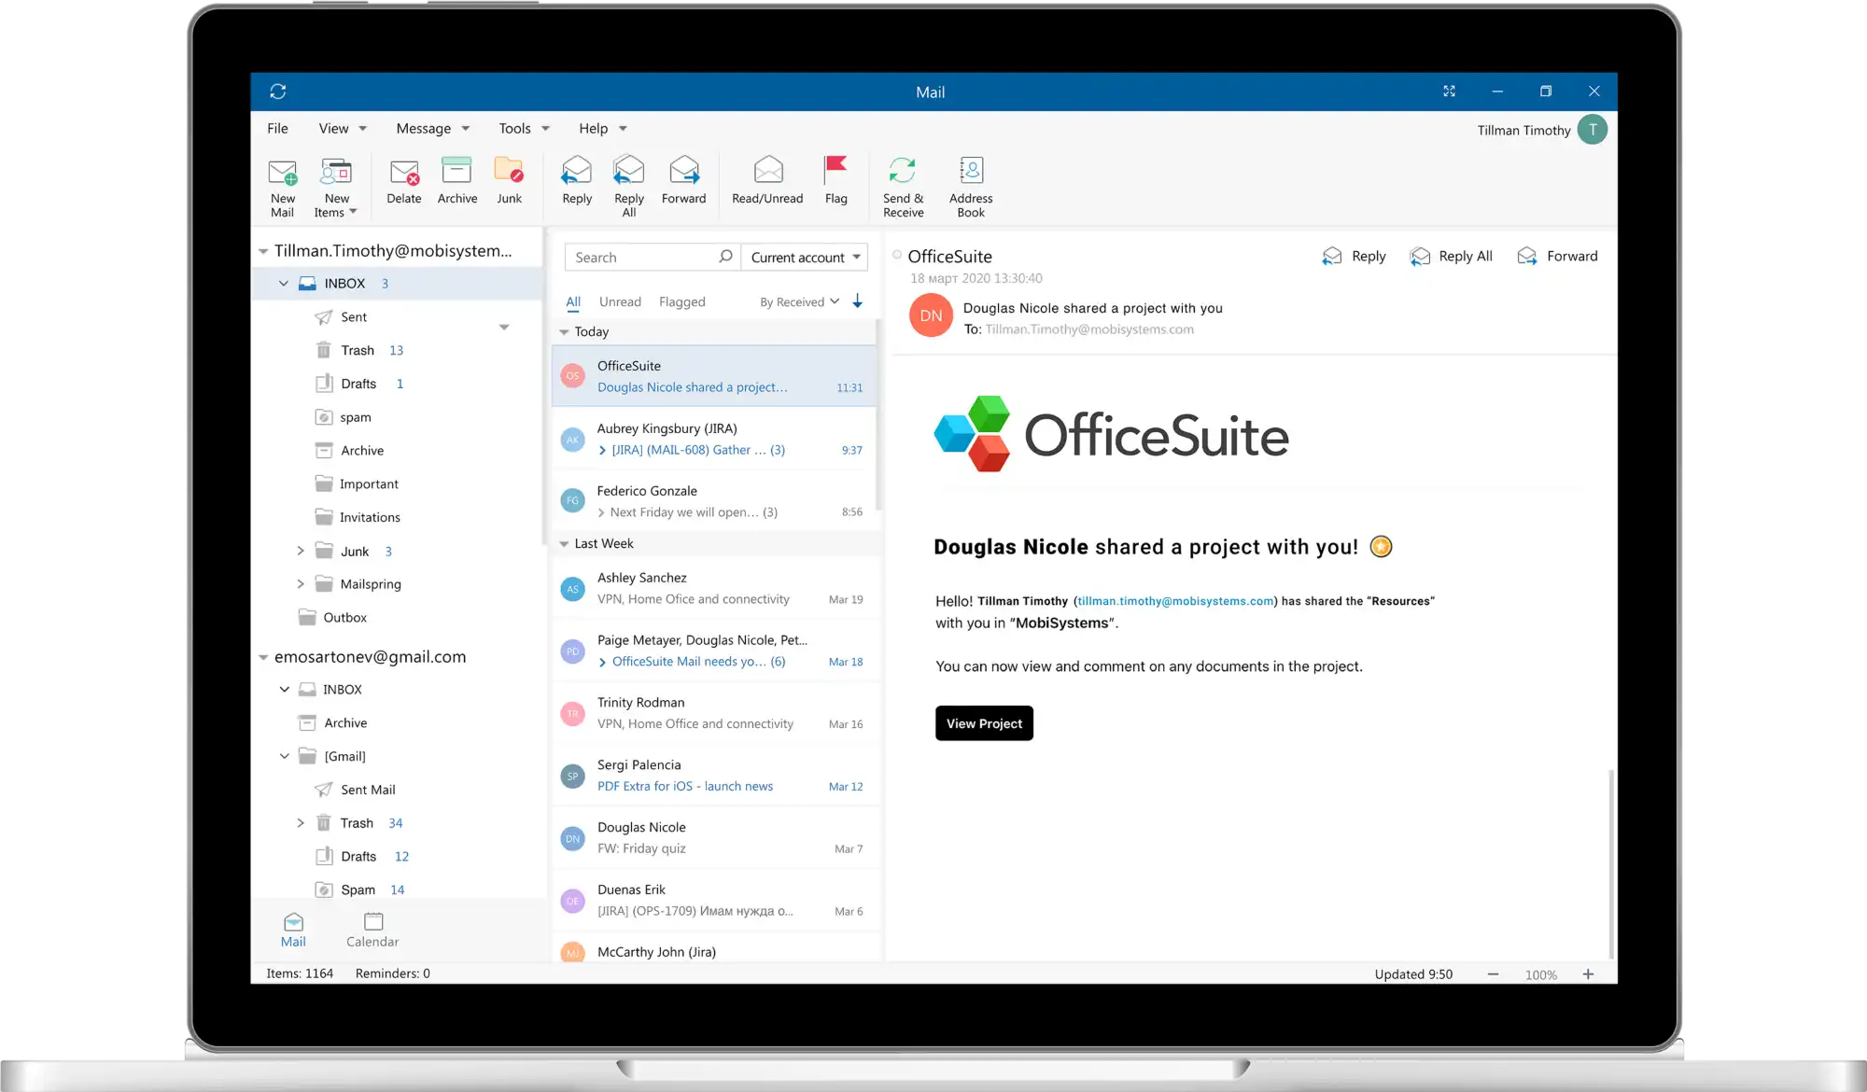Click View Project button in email
The width and height of the screenshot is (1867, 1092).
[x=984, y=722]
